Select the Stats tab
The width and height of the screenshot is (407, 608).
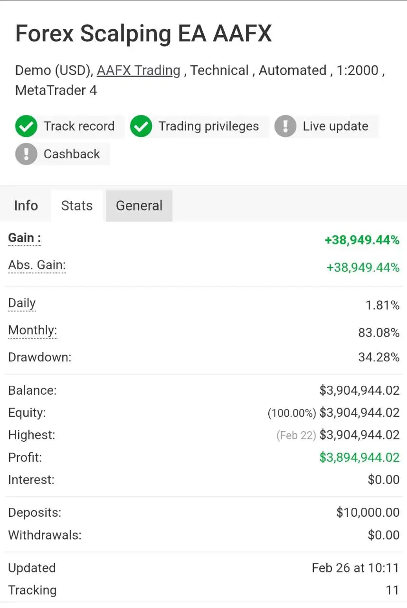(77, 206)
